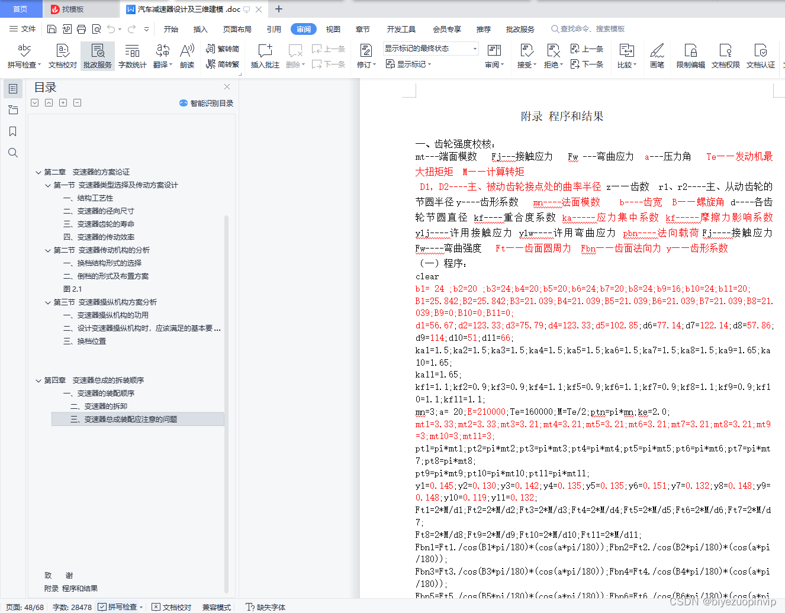Open the 翻译 translate tool

click(162, 56)
